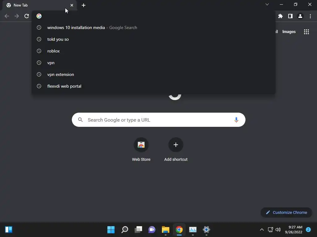Toggle the side panel icon
317x237 pixels.
[290, 16]
